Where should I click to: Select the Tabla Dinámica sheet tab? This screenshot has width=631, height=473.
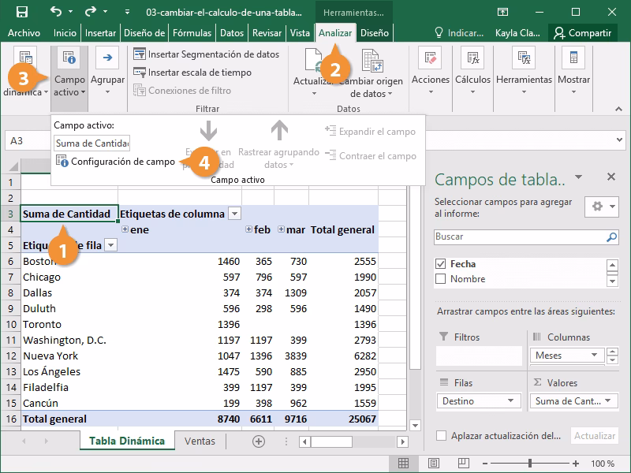pyautogui.click(x=127, y=441)
